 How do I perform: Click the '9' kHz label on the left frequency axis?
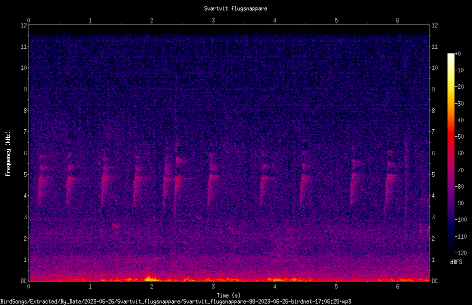(25, 89)
